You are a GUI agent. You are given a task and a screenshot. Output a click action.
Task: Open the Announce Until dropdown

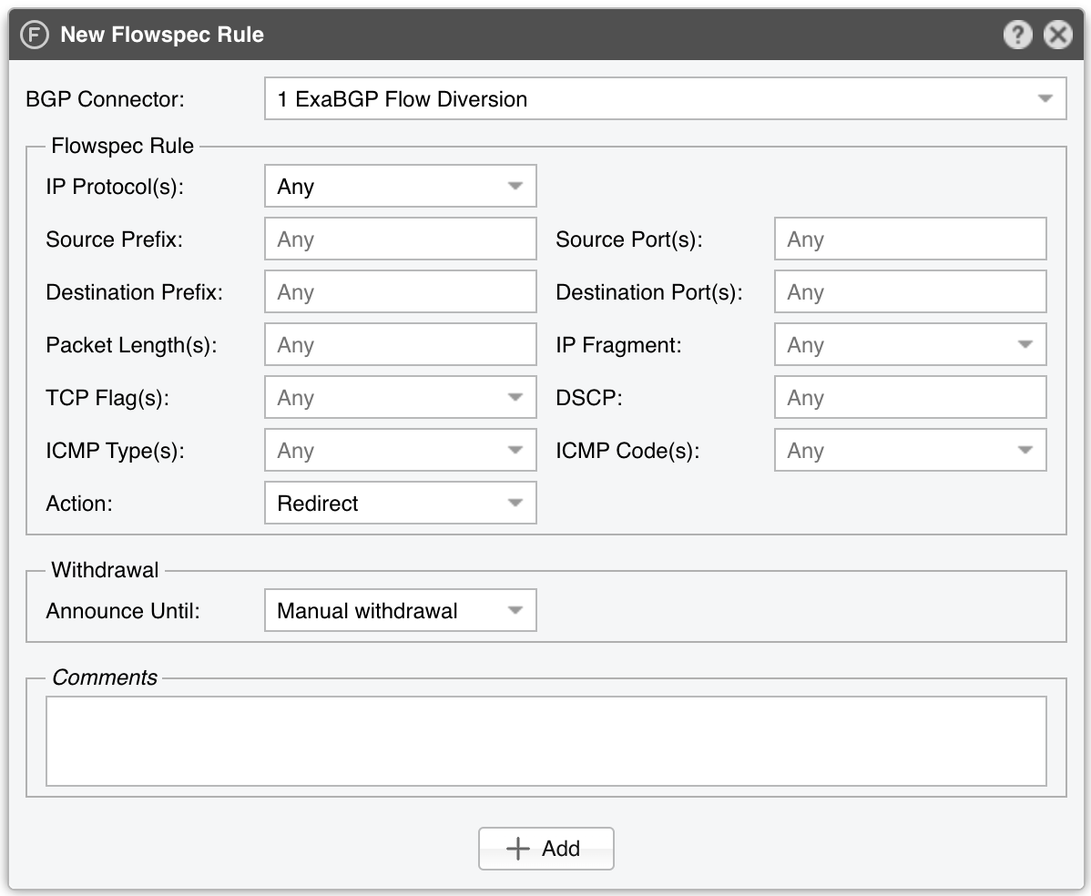[400, 610]
